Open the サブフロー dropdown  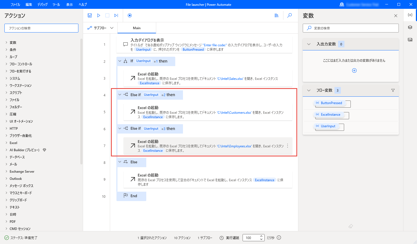100,28
